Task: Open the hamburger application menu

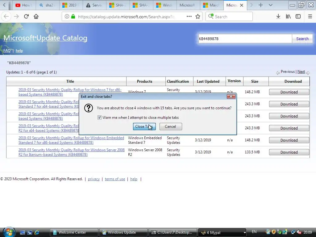Action: coord(310,17)
